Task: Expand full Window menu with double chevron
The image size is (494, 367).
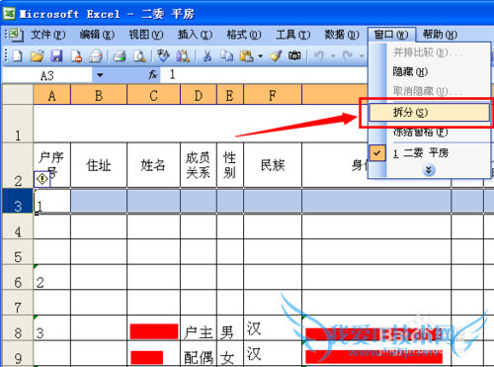Action: tap(429, 170)
